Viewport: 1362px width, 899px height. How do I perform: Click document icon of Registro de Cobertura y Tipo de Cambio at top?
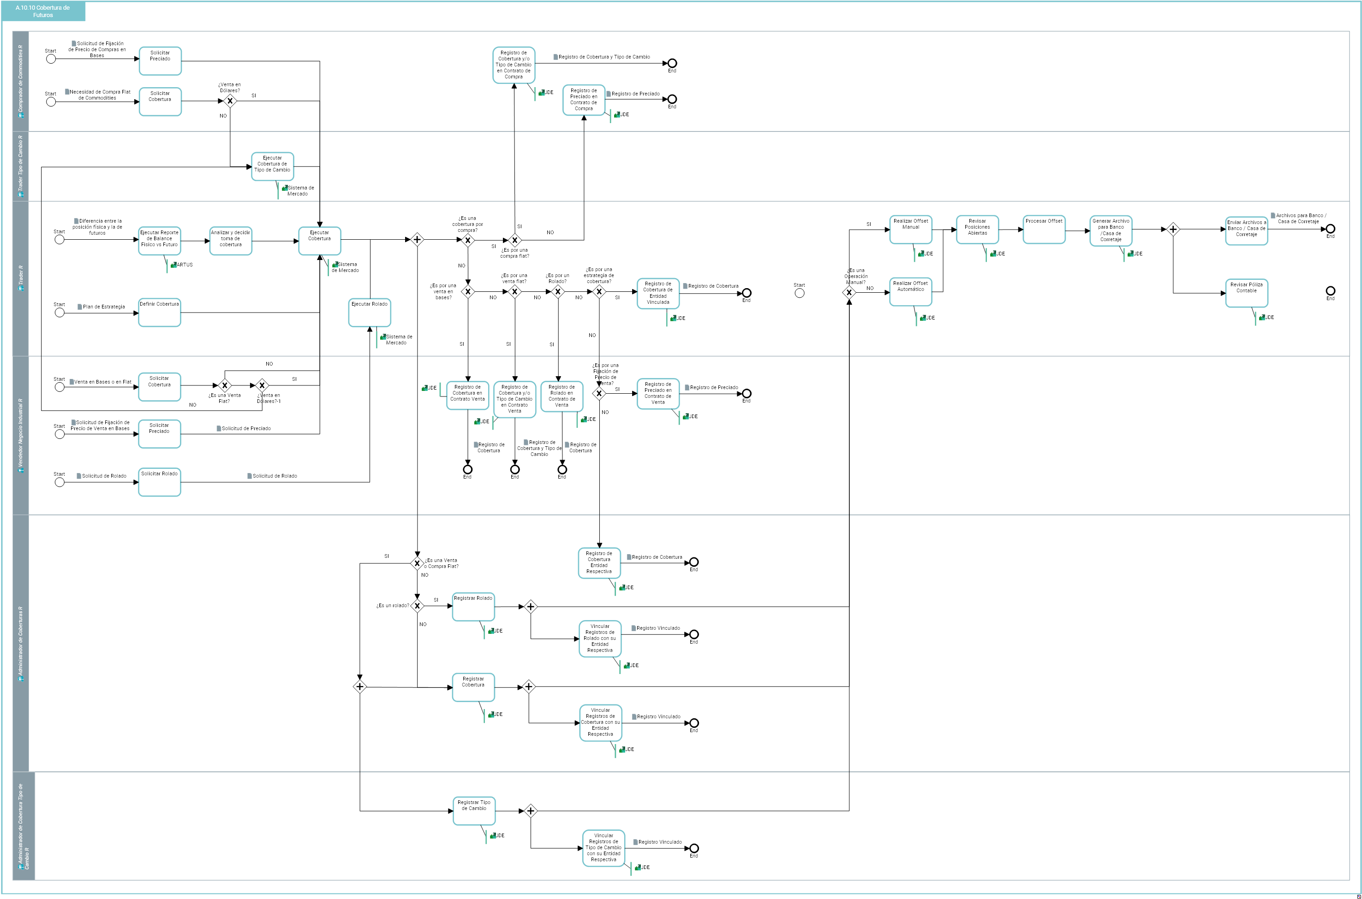[556, 57]
